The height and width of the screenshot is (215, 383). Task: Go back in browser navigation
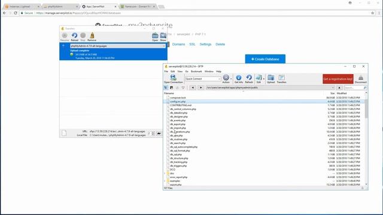click(x=193, y=88)
